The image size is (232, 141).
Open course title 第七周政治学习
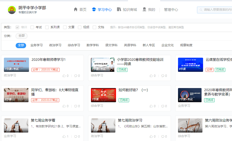click(130, 120)
